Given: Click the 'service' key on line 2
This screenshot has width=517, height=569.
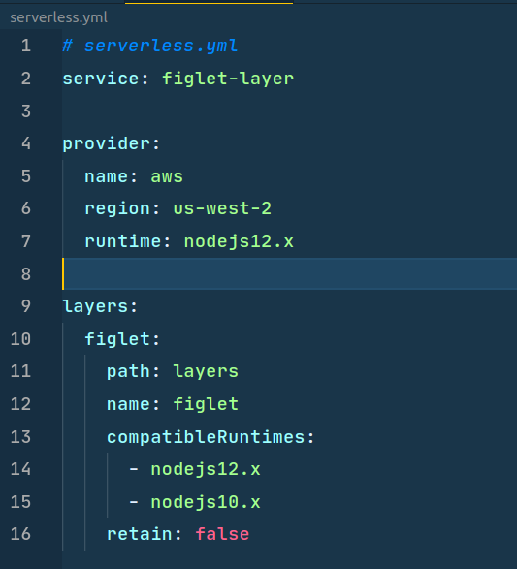Looking at the screenshot, I should point(101,79).
